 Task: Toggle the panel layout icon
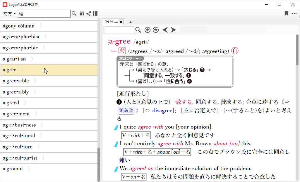[x=95, y=13]
